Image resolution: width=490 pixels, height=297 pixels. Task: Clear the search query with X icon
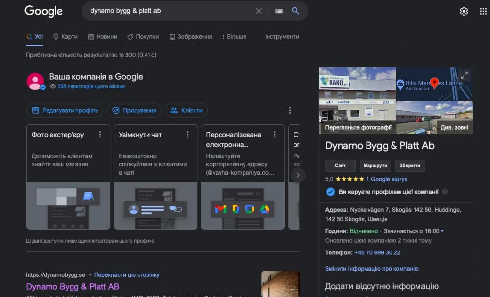[259, 11]
